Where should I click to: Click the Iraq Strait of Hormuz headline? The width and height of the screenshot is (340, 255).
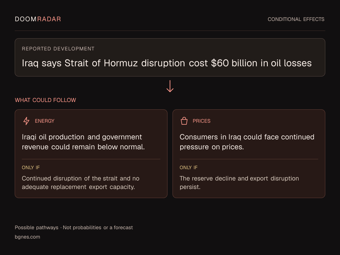point(167,63)
